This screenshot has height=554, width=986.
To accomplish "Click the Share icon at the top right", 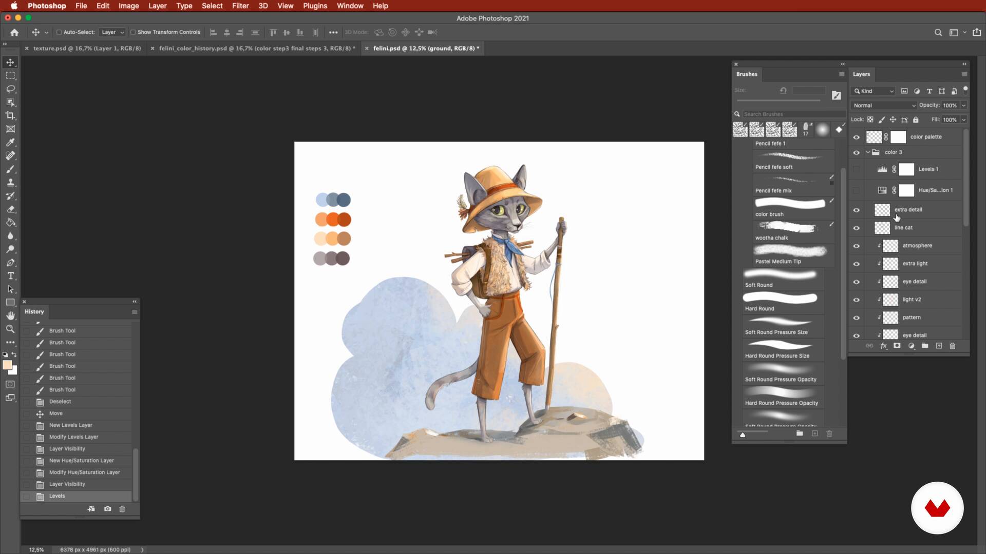I will click(977, 32).
